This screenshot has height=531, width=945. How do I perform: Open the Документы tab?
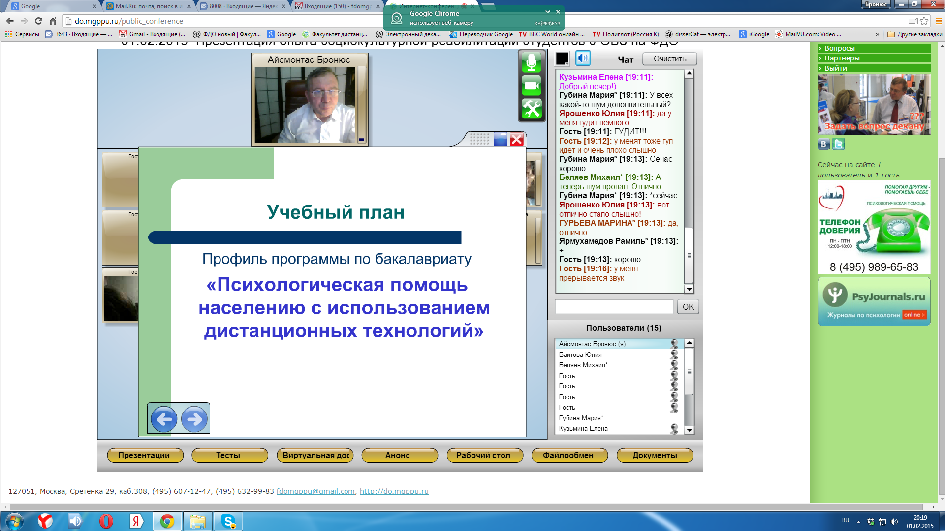click(x=655, y=455)
